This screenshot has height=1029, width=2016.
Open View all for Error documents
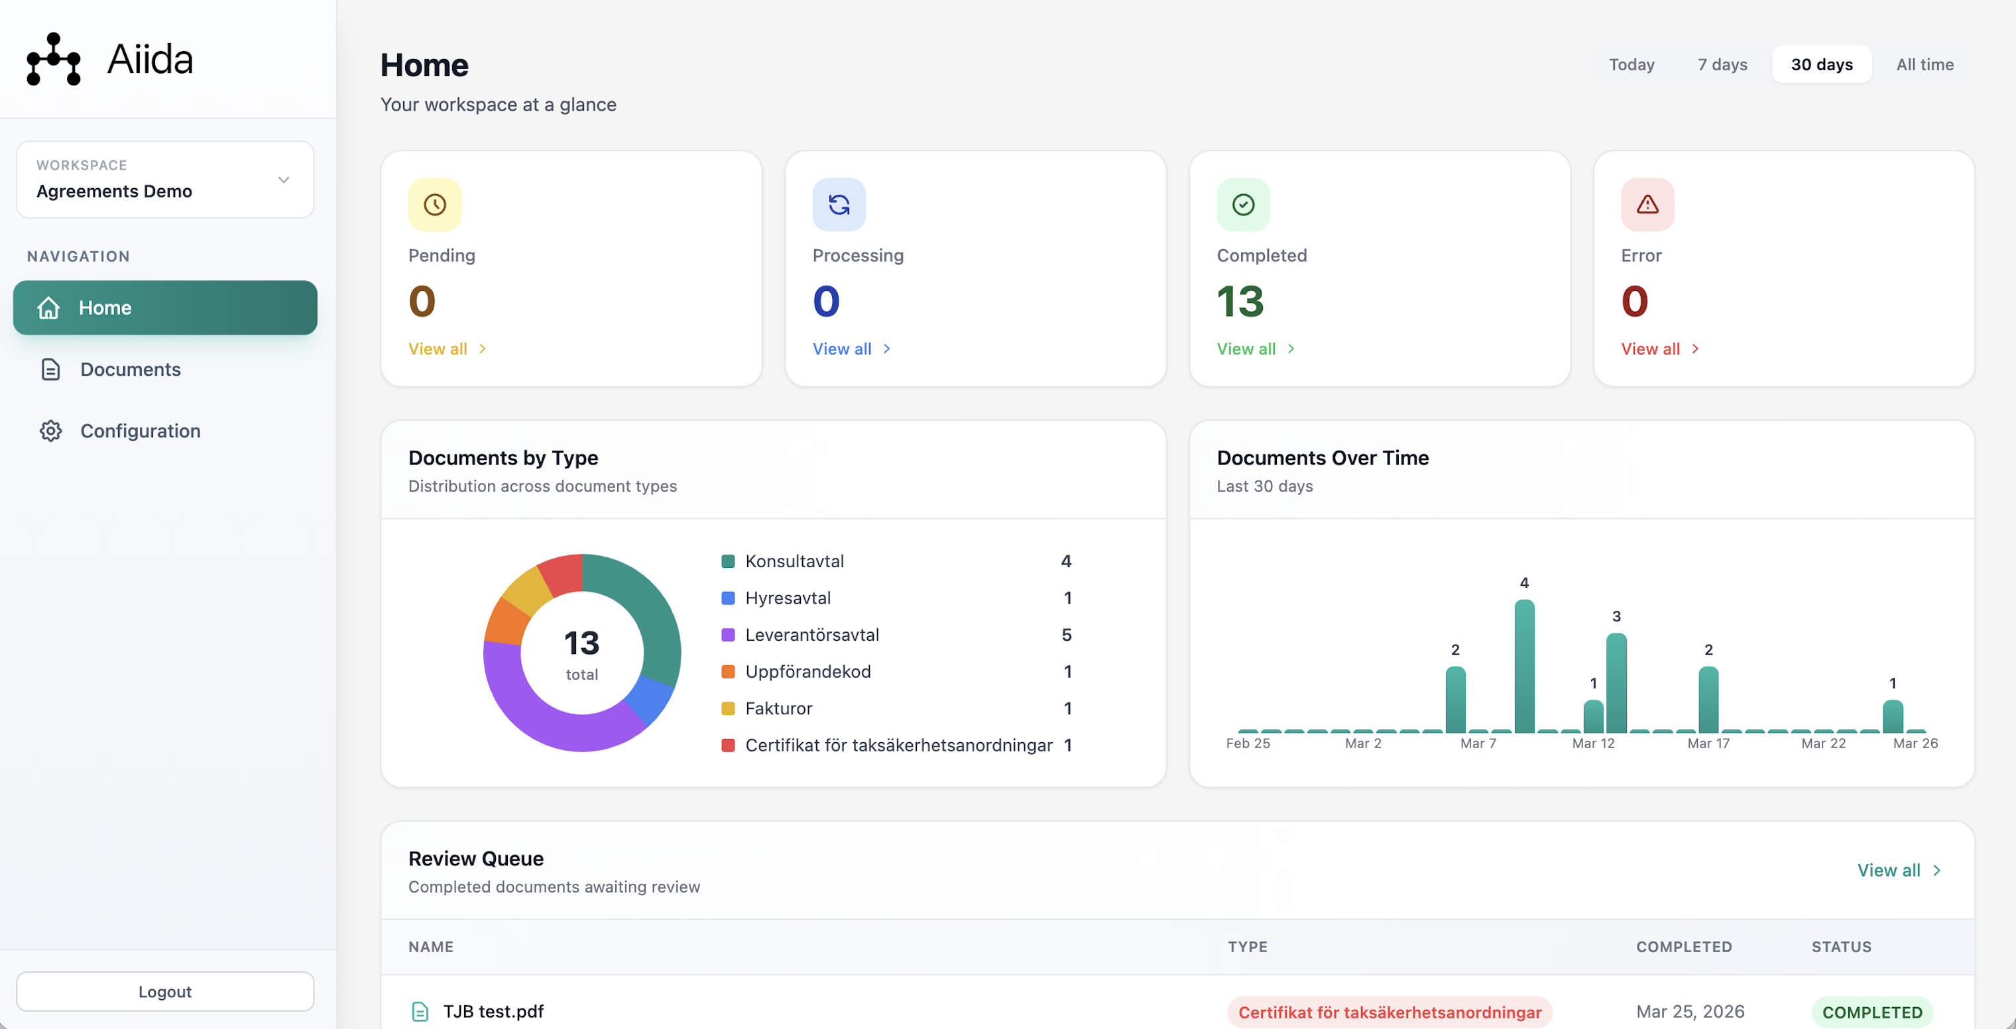1651,349
